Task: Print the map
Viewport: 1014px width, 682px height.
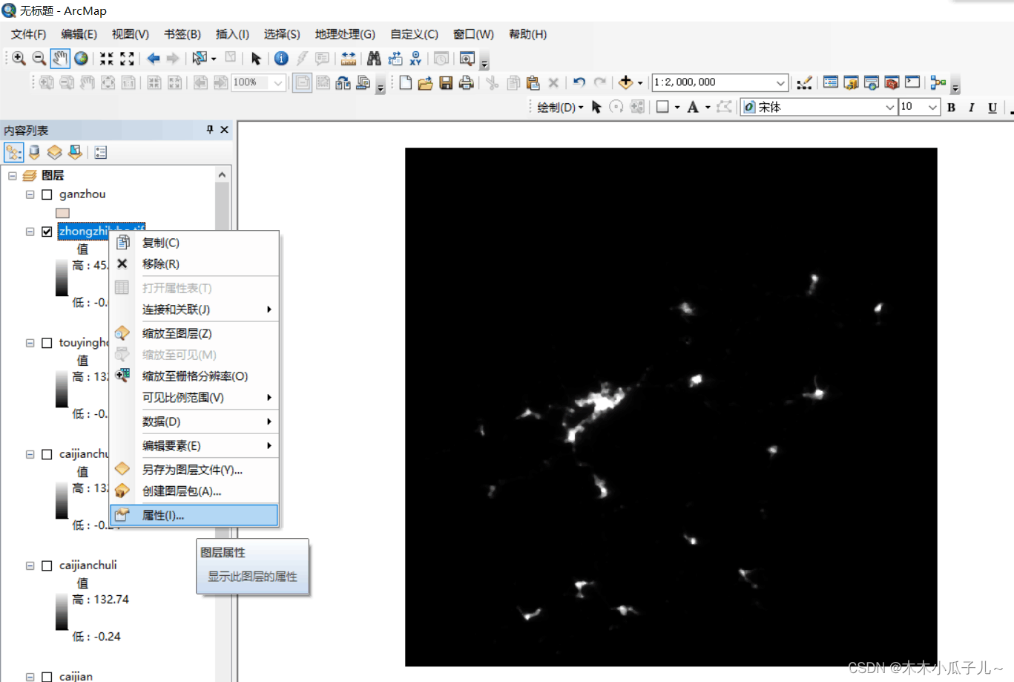Action: point(466,82)
